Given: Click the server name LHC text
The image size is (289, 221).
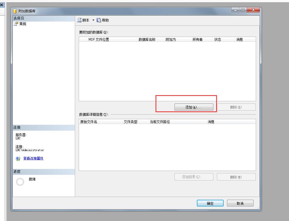Looking at the screenshot, I should click(18, 138).
